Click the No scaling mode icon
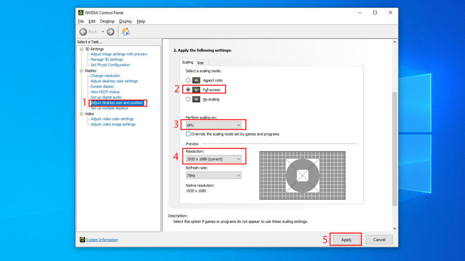Image resolution: width=465 pixels, height=261 pixels. tap(196, 99)
